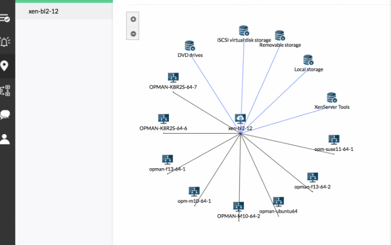Click the 'OPMAN-K8R2S-64-7' label
The width and height of the screenshot is (391, 245).
coord(173,87)
